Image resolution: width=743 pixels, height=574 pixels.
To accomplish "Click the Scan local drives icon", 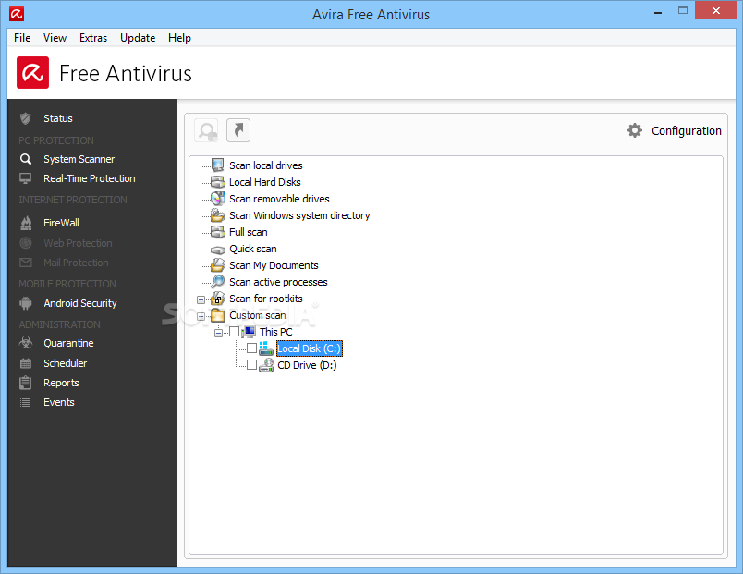I will tap(217, 165).
